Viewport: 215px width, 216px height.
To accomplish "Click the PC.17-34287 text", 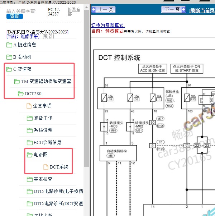I will pyautogui.click(x=54, y=12).
